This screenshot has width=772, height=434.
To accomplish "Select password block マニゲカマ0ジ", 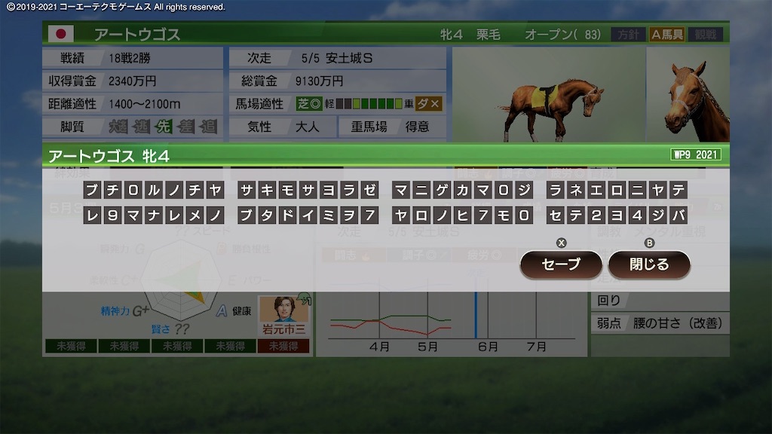I will click(463, 190).
